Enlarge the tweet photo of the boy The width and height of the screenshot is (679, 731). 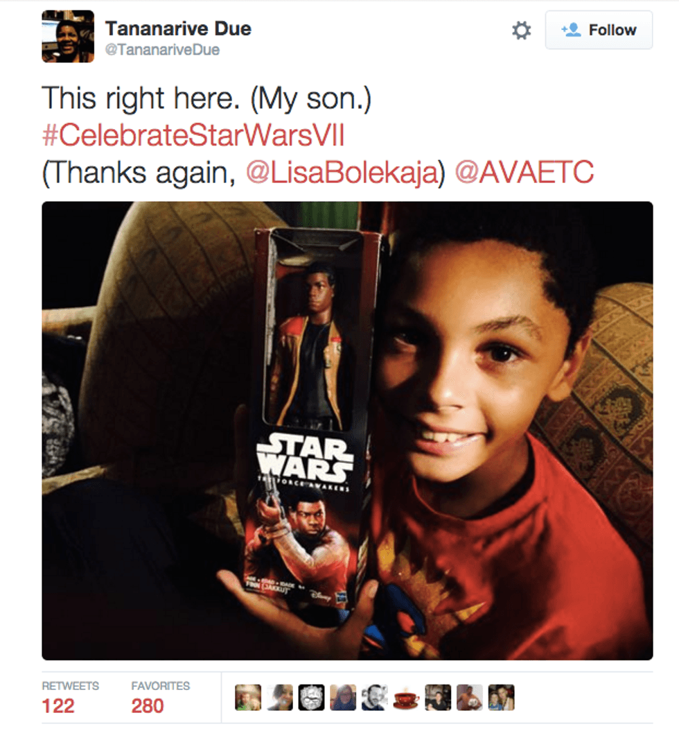(x=347, y=431)
